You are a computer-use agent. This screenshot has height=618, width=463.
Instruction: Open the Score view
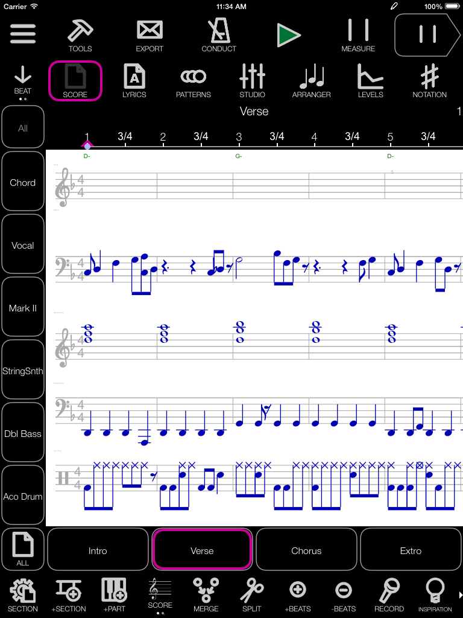click(75, 81)
